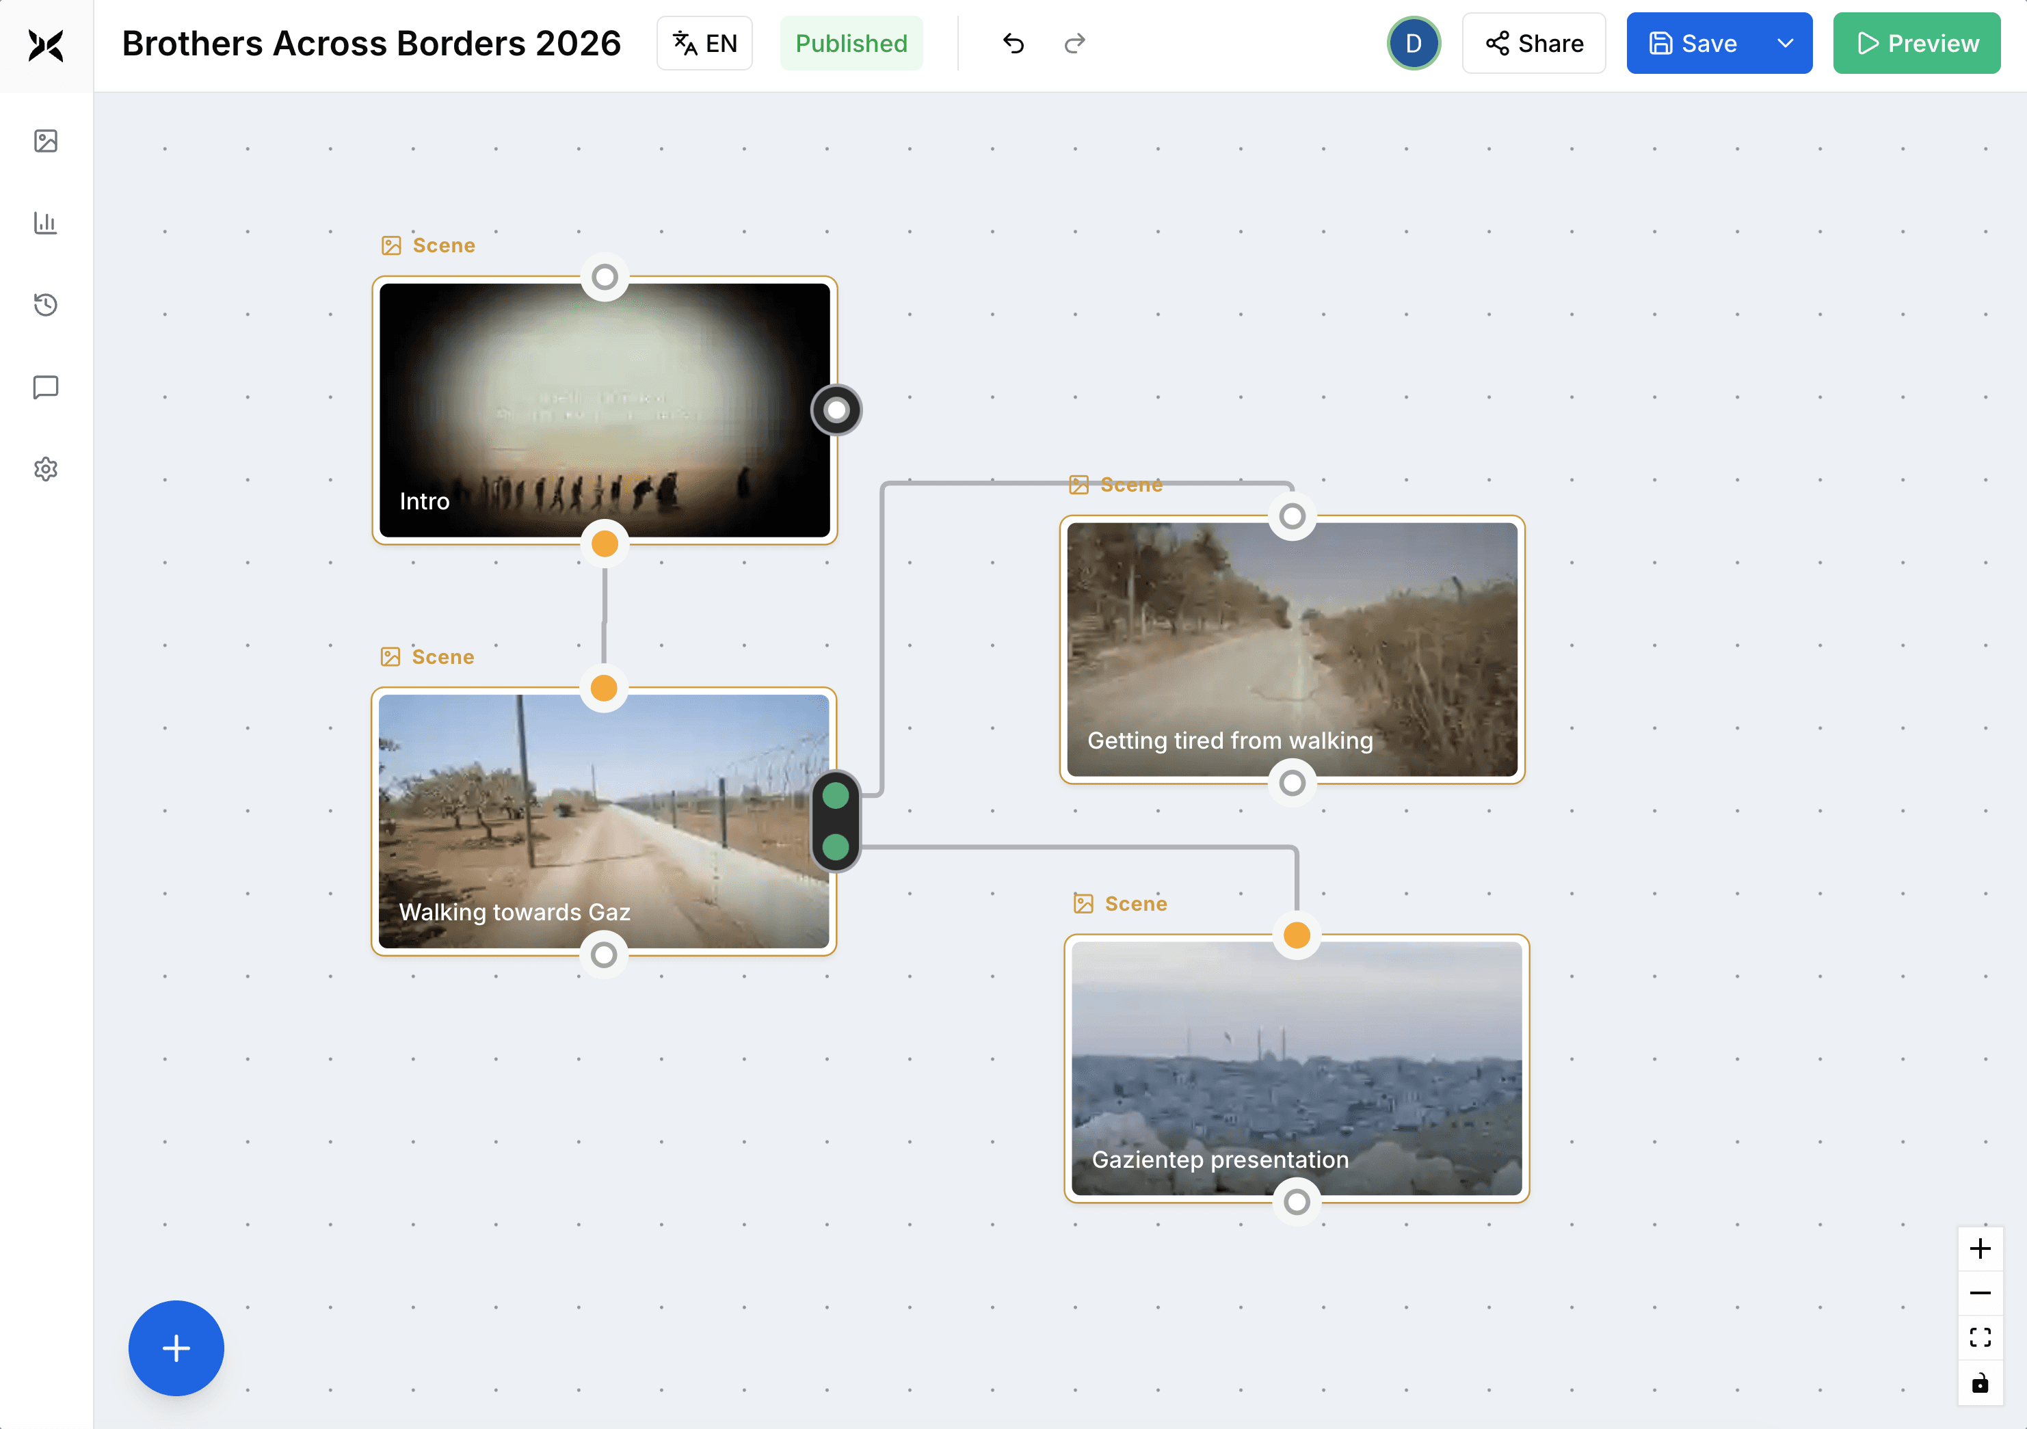Click the undo arrow
This screenshot has height=1429, width=2027.
tap(1014, 43)
